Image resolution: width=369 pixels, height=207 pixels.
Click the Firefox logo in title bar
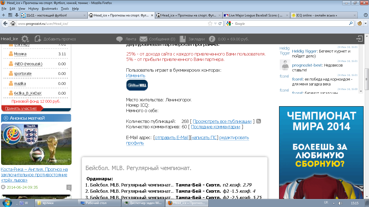pyautogui.click(x=3, y=3)
